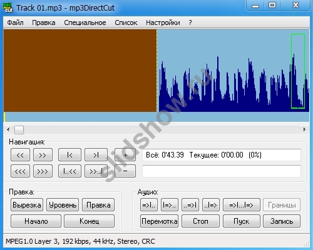Viewport: 313px width, 250px height.
Task: Open the Специальное menu
Action: 85,22
